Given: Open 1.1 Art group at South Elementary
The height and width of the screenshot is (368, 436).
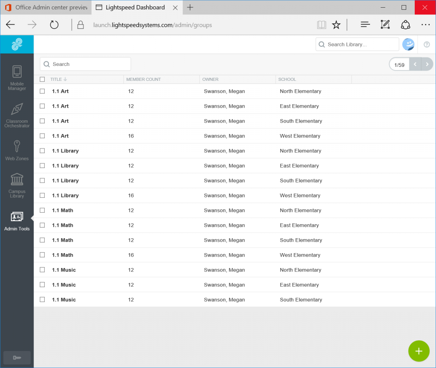Looking at the screenshot, I should 60,121.
